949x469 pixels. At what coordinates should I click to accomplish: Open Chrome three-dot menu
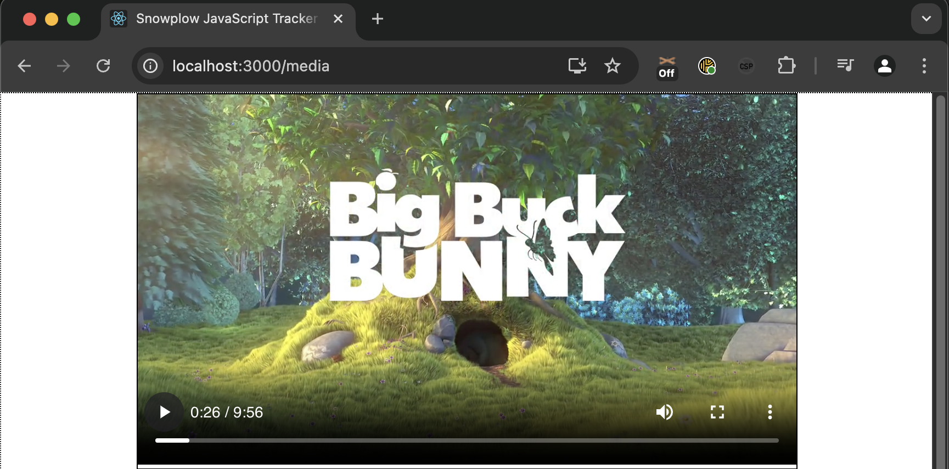pyautogui.click(x=924, y=66)
